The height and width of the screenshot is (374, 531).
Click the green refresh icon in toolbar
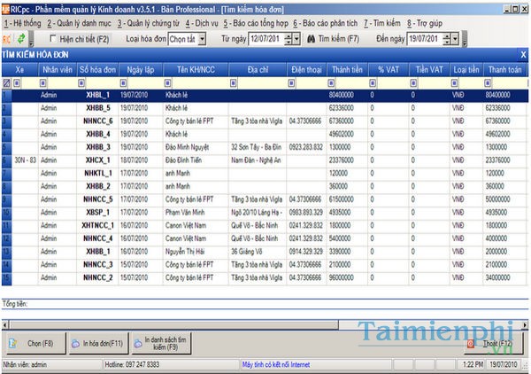pos(20,40)
